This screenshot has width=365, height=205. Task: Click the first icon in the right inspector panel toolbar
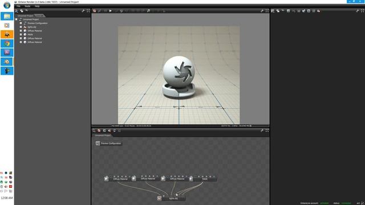[x=273, y=11]
